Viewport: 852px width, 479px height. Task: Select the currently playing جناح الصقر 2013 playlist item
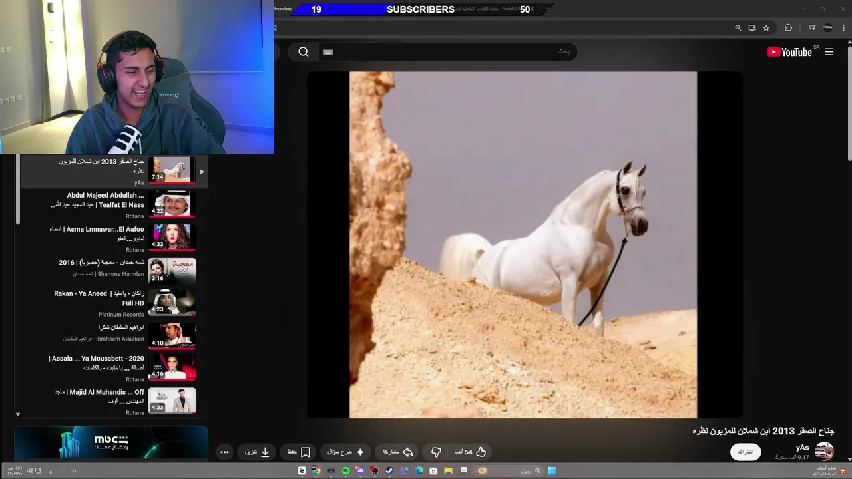114,172
